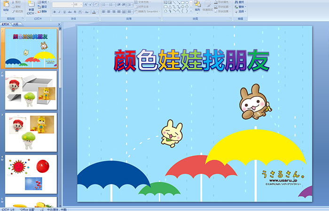Switch to the Outline (大纲) tab
329x211 pixels.
[x=16, y=24]
